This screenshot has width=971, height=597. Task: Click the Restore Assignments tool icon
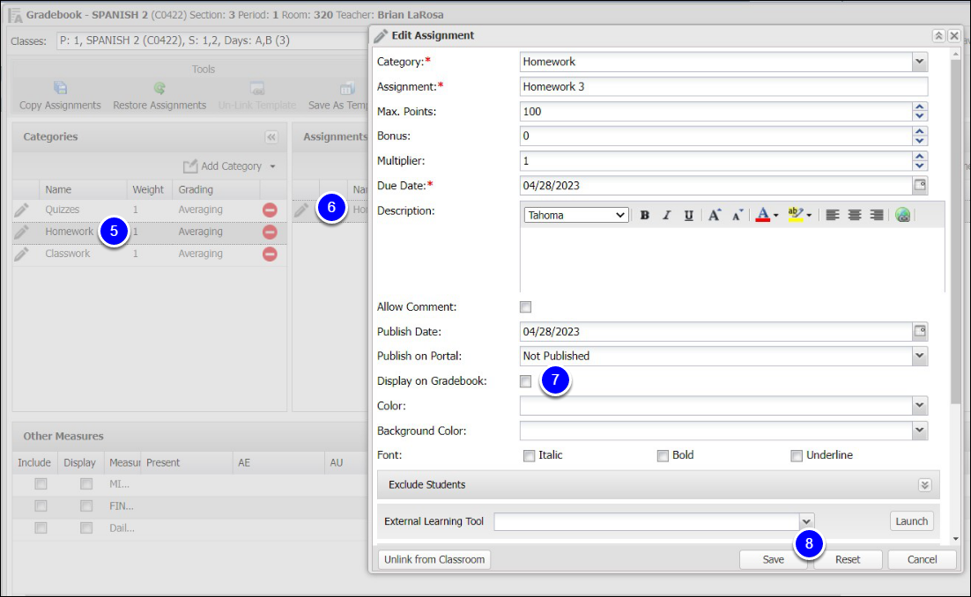(159, 88)
